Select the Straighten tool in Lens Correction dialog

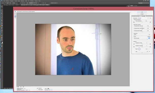(x=15, y=13)
